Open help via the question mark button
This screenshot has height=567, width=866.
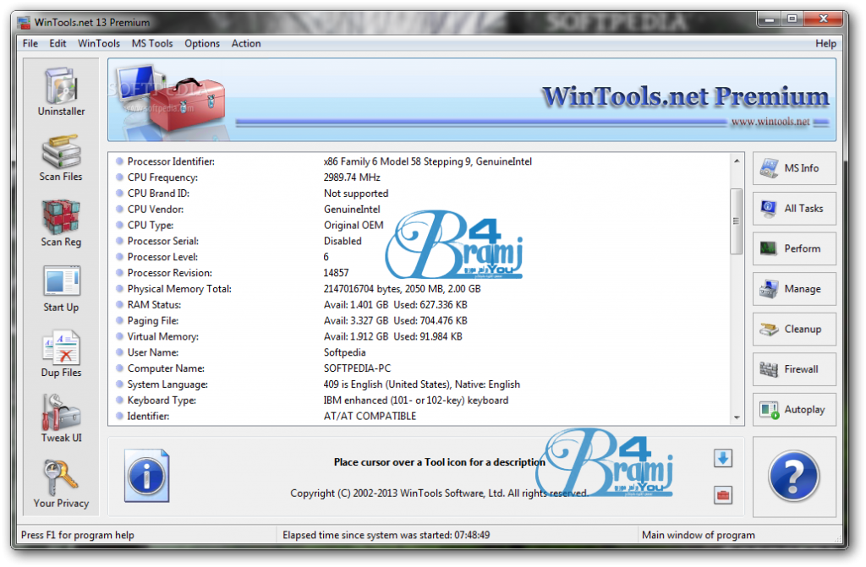pyautogui.click(x=793, y=477)
